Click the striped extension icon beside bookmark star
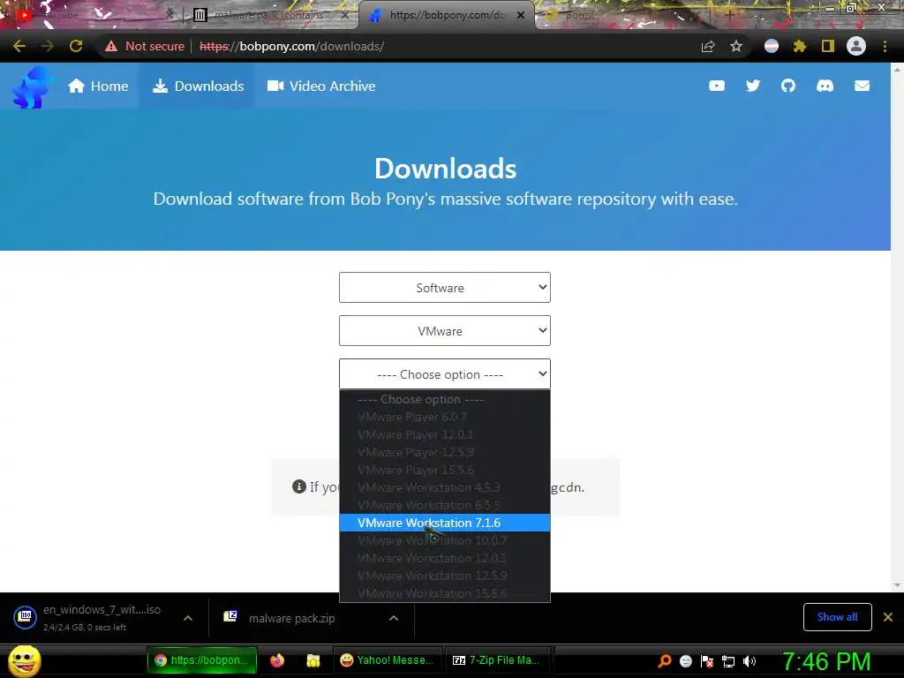 tap(772, 46)
